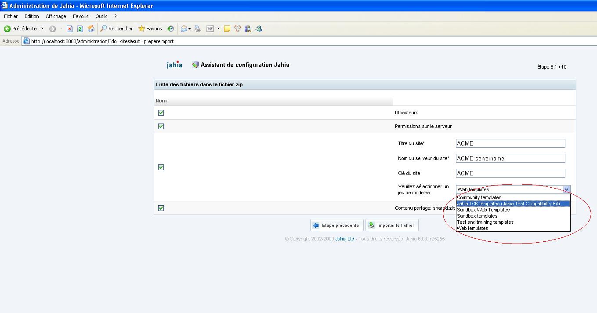Screen dimensions: 597x313
Task: Toggle the Contenu partagé checkbox
Action: (161, 208)
